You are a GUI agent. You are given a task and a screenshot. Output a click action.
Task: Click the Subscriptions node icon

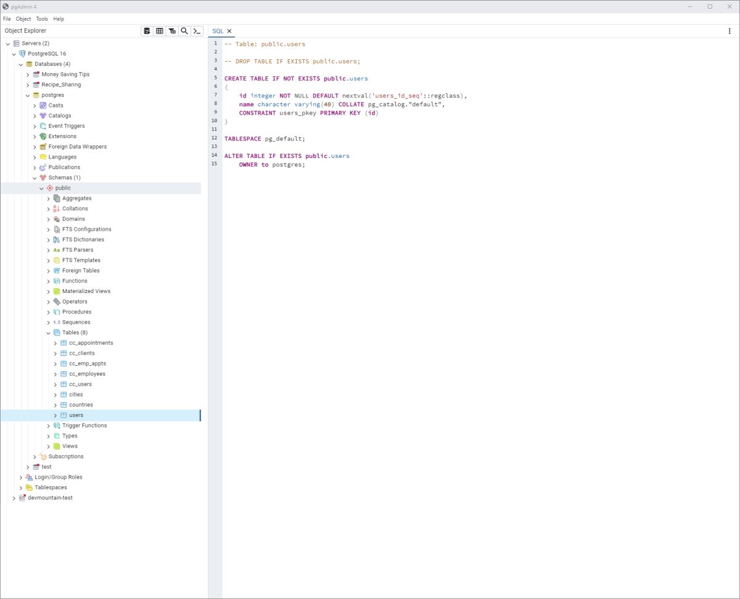pos(43,456)
